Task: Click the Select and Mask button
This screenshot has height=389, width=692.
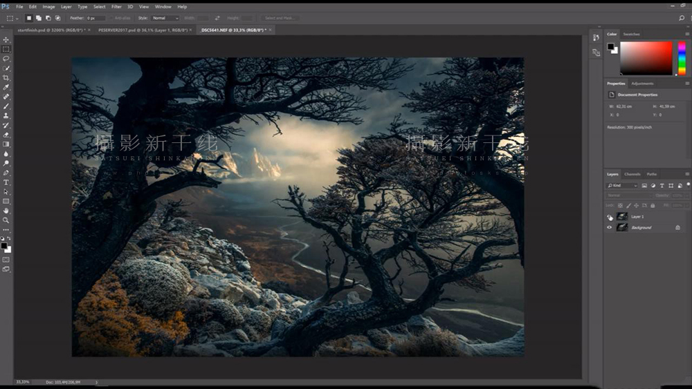Action: [280, 18]
